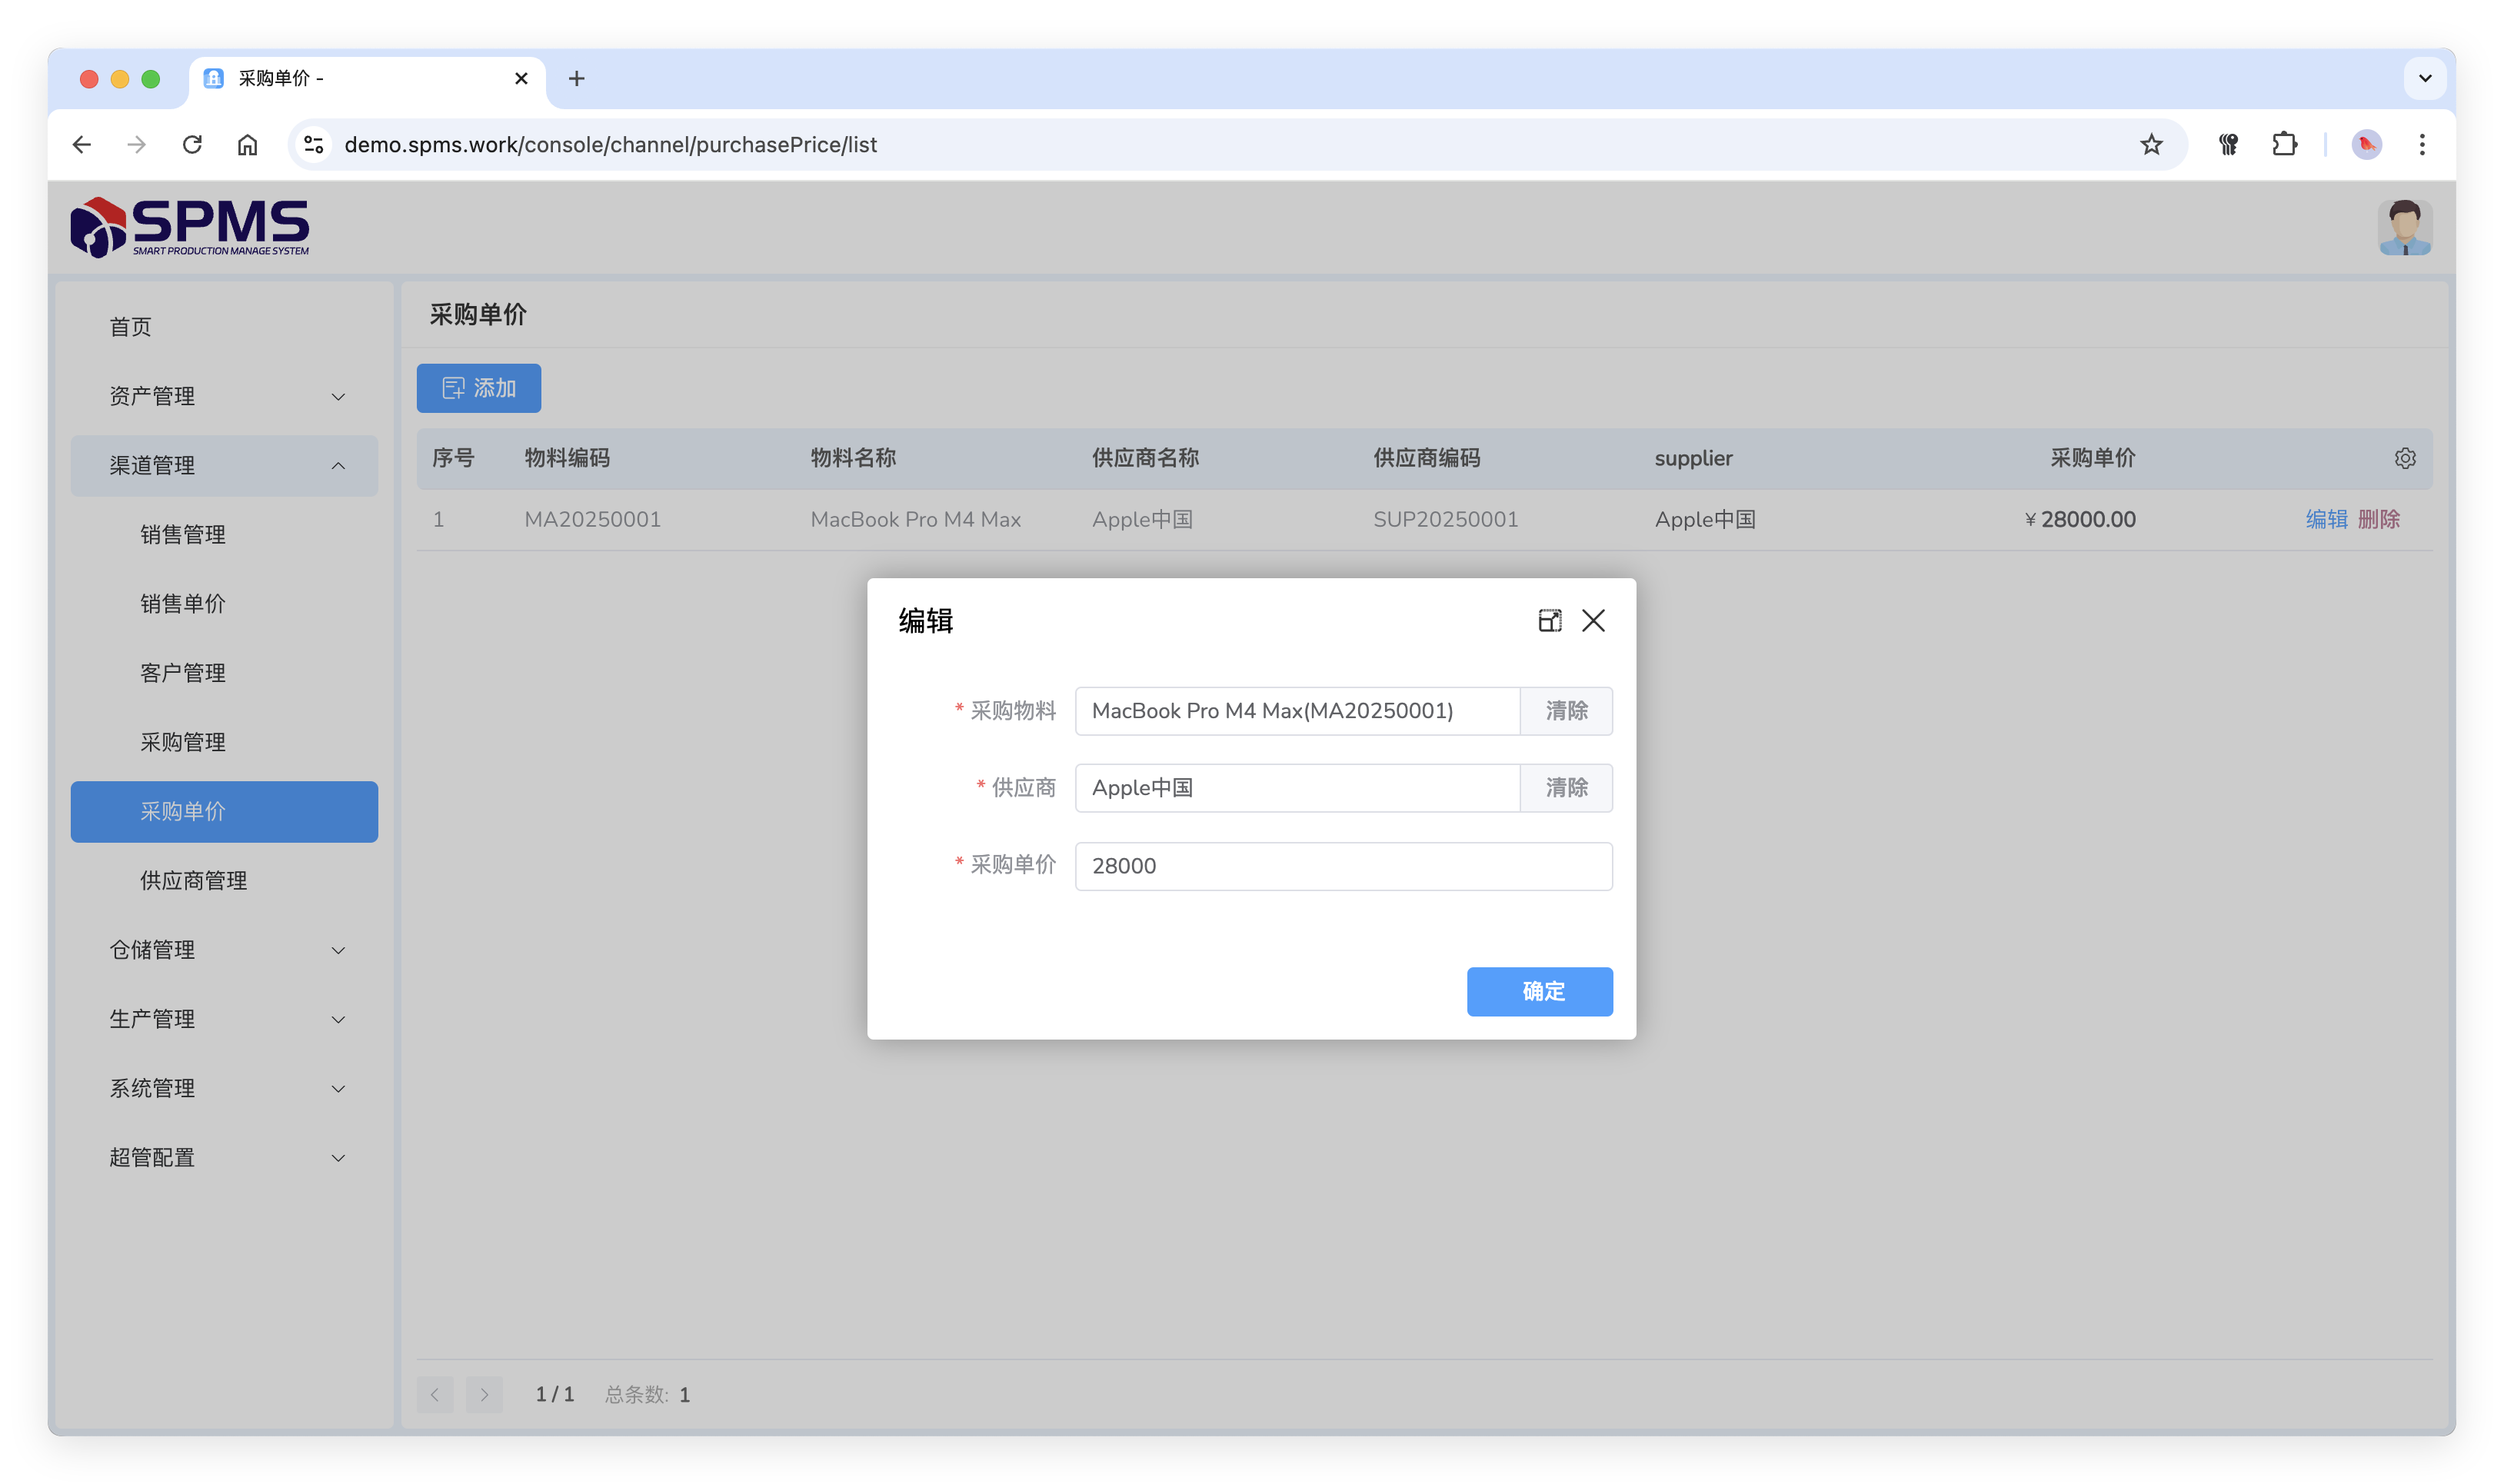Open the Chrome profile avatar
The width and height of the screenshot is (2504, 1484).
(x=2366, y=145)
